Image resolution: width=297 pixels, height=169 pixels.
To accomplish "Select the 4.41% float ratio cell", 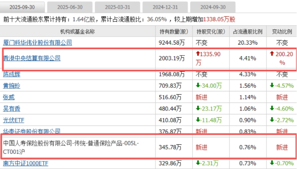I will point(248,58).
